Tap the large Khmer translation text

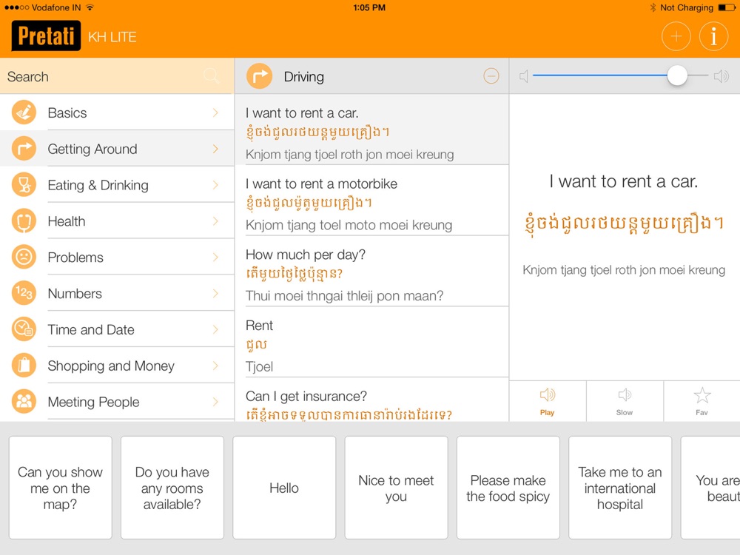click(623, 222)
